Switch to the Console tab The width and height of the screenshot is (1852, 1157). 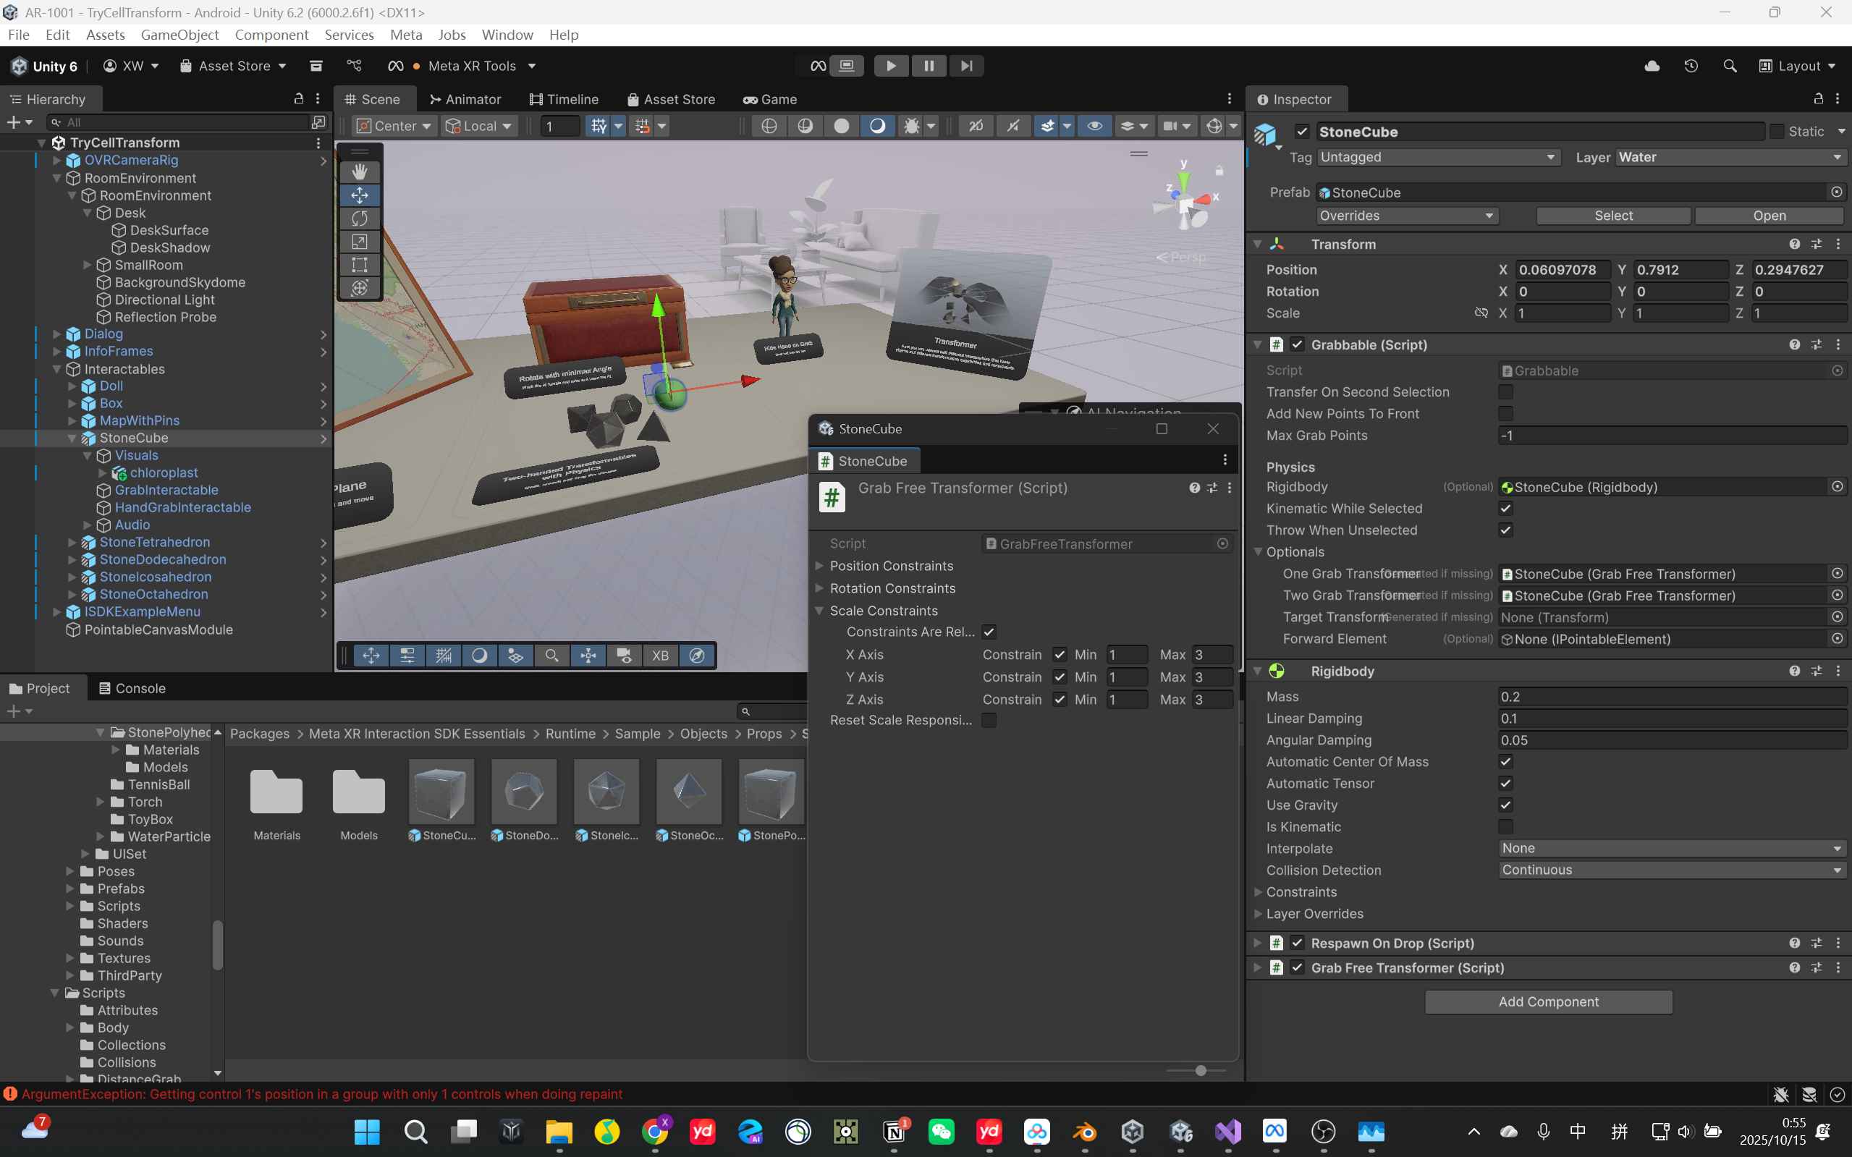[132, 688]
